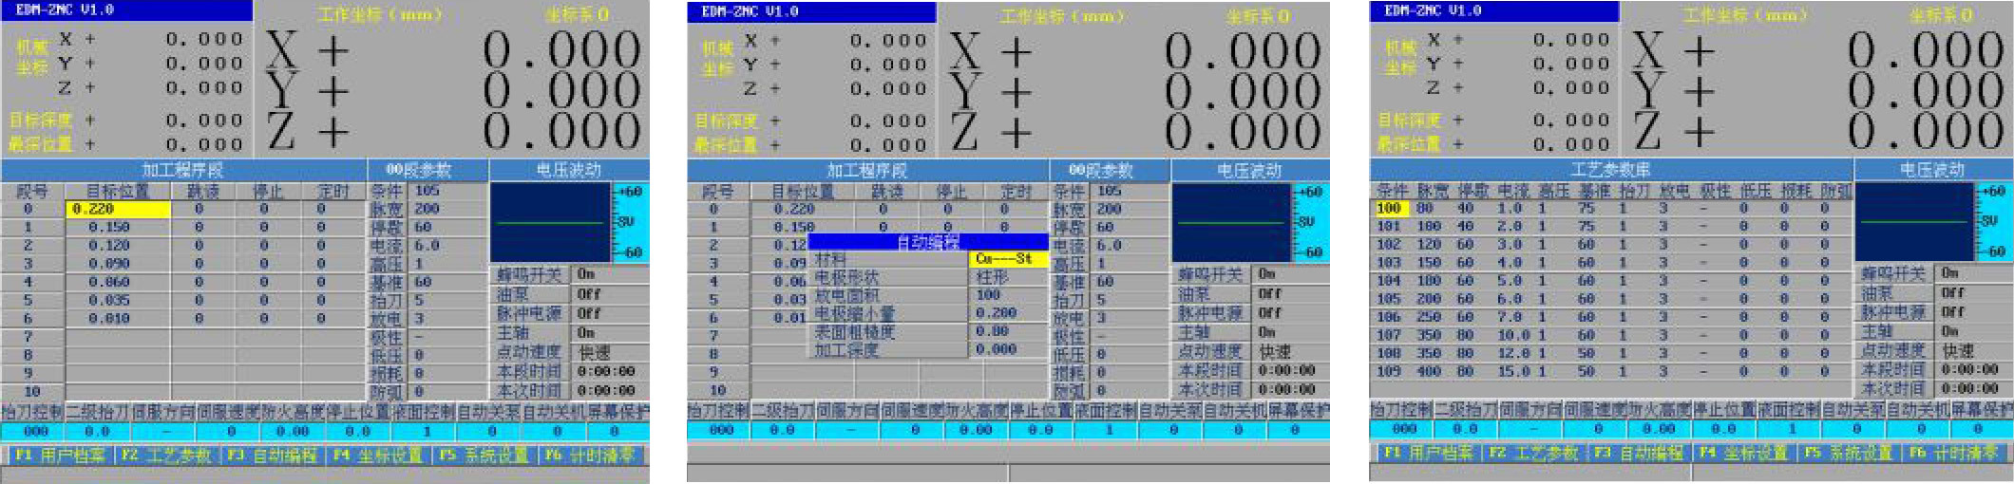Screen dimensions: 2014x484
Task: Edit 加工深度 value 0.000 in dialog
Action: 1008,349
